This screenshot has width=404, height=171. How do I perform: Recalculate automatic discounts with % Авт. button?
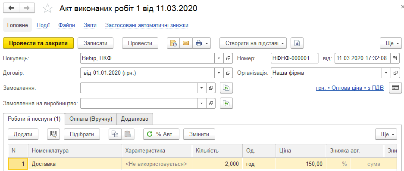click(161, 134)
